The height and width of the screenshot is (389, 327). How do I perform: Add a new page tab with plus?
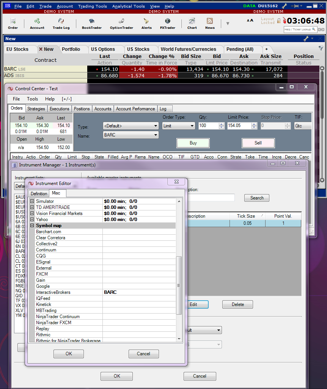266,49
